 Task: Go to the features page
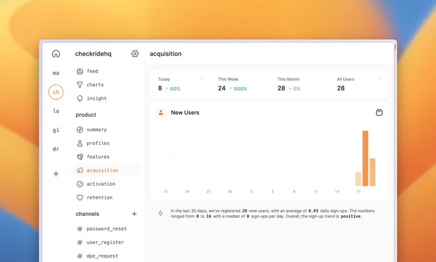[107, 157]
